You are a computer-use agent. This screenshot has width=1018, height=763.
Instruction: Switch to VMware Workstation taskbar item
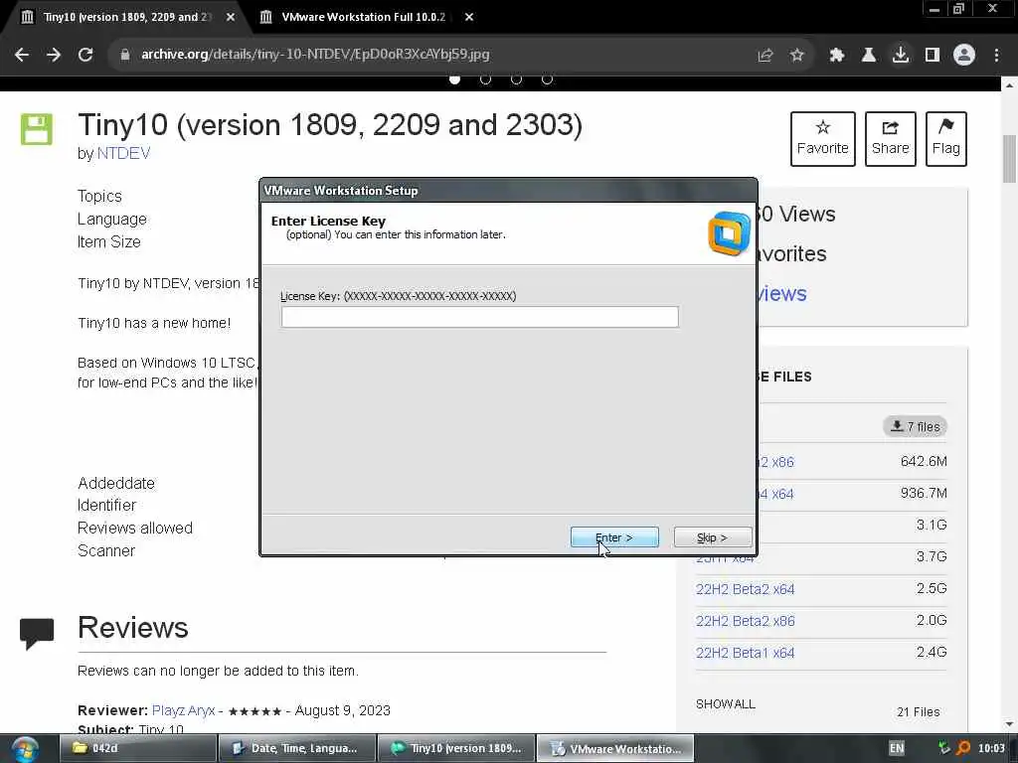[615, 748]
